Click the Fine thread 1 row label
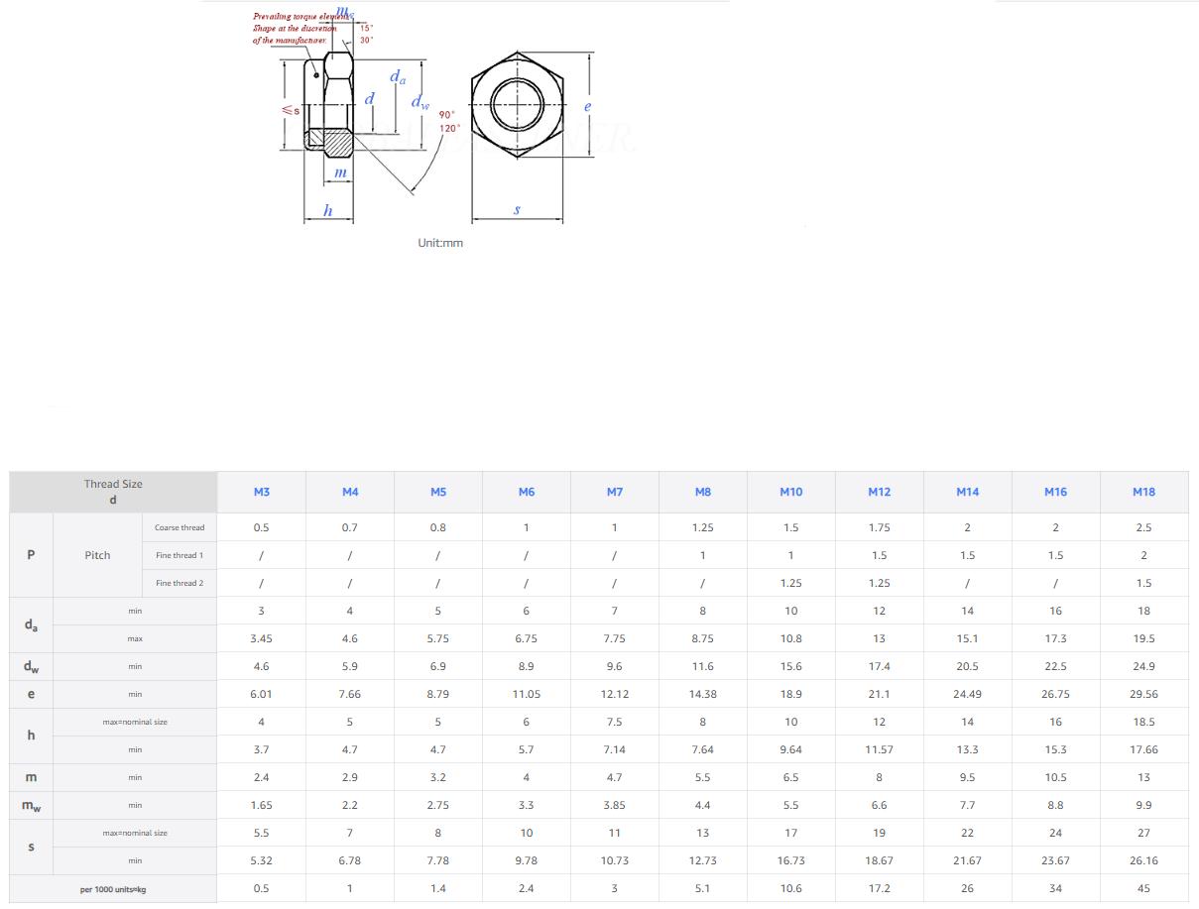Image resolution: width=1199 pixels, height=909 pixels. click(x=180, y=555)
